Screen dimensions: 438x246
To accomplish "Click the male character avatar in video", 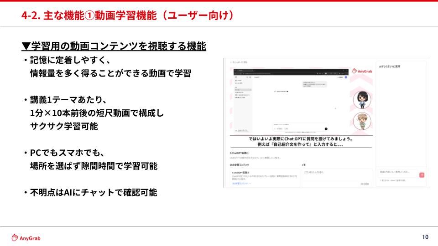I will tap(362, 121).
